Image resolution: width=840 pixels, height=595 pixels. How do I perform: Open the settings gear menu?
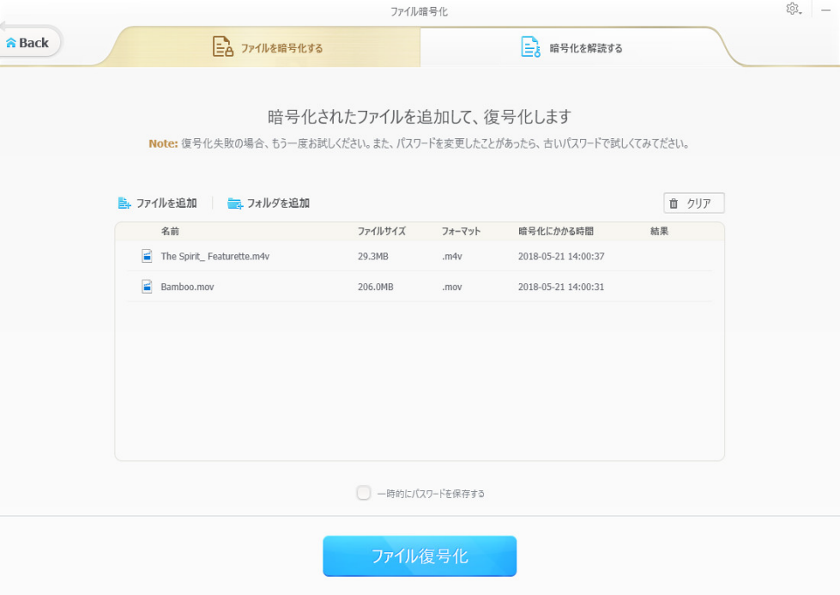(794, 9)
